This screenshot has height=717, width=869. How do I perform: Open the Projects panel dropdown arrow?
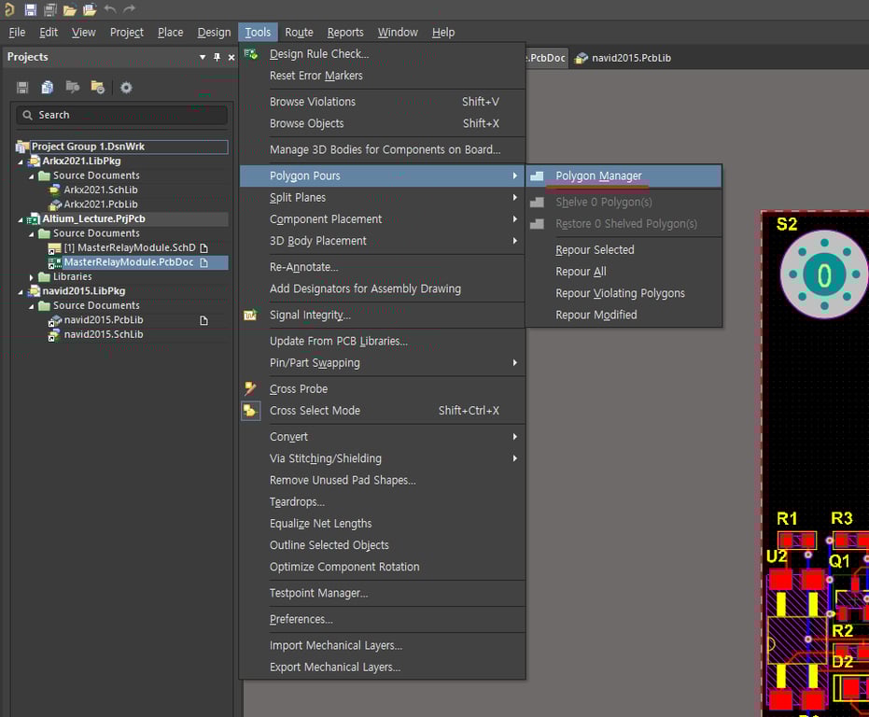(203, 58)
